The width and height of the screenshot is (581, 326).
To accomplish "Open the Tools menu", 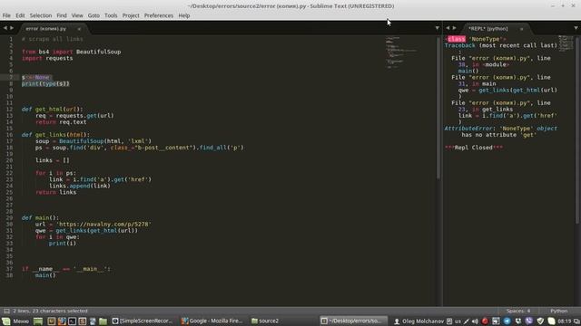I will click(111, 15).
